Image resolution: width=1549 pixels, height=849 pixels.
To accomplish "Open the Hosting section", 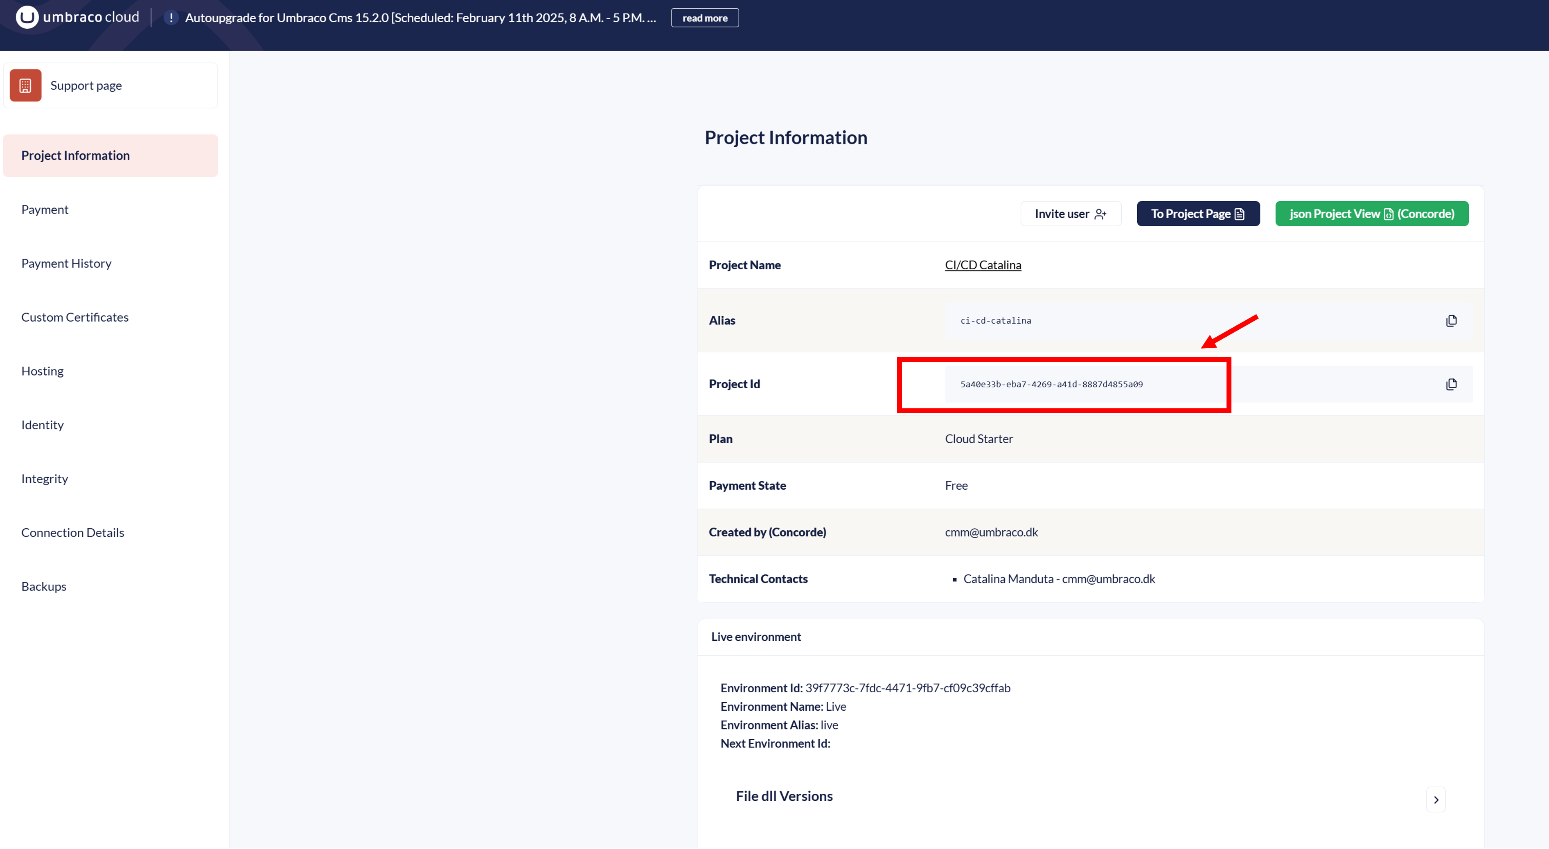I will click(42, 371).
